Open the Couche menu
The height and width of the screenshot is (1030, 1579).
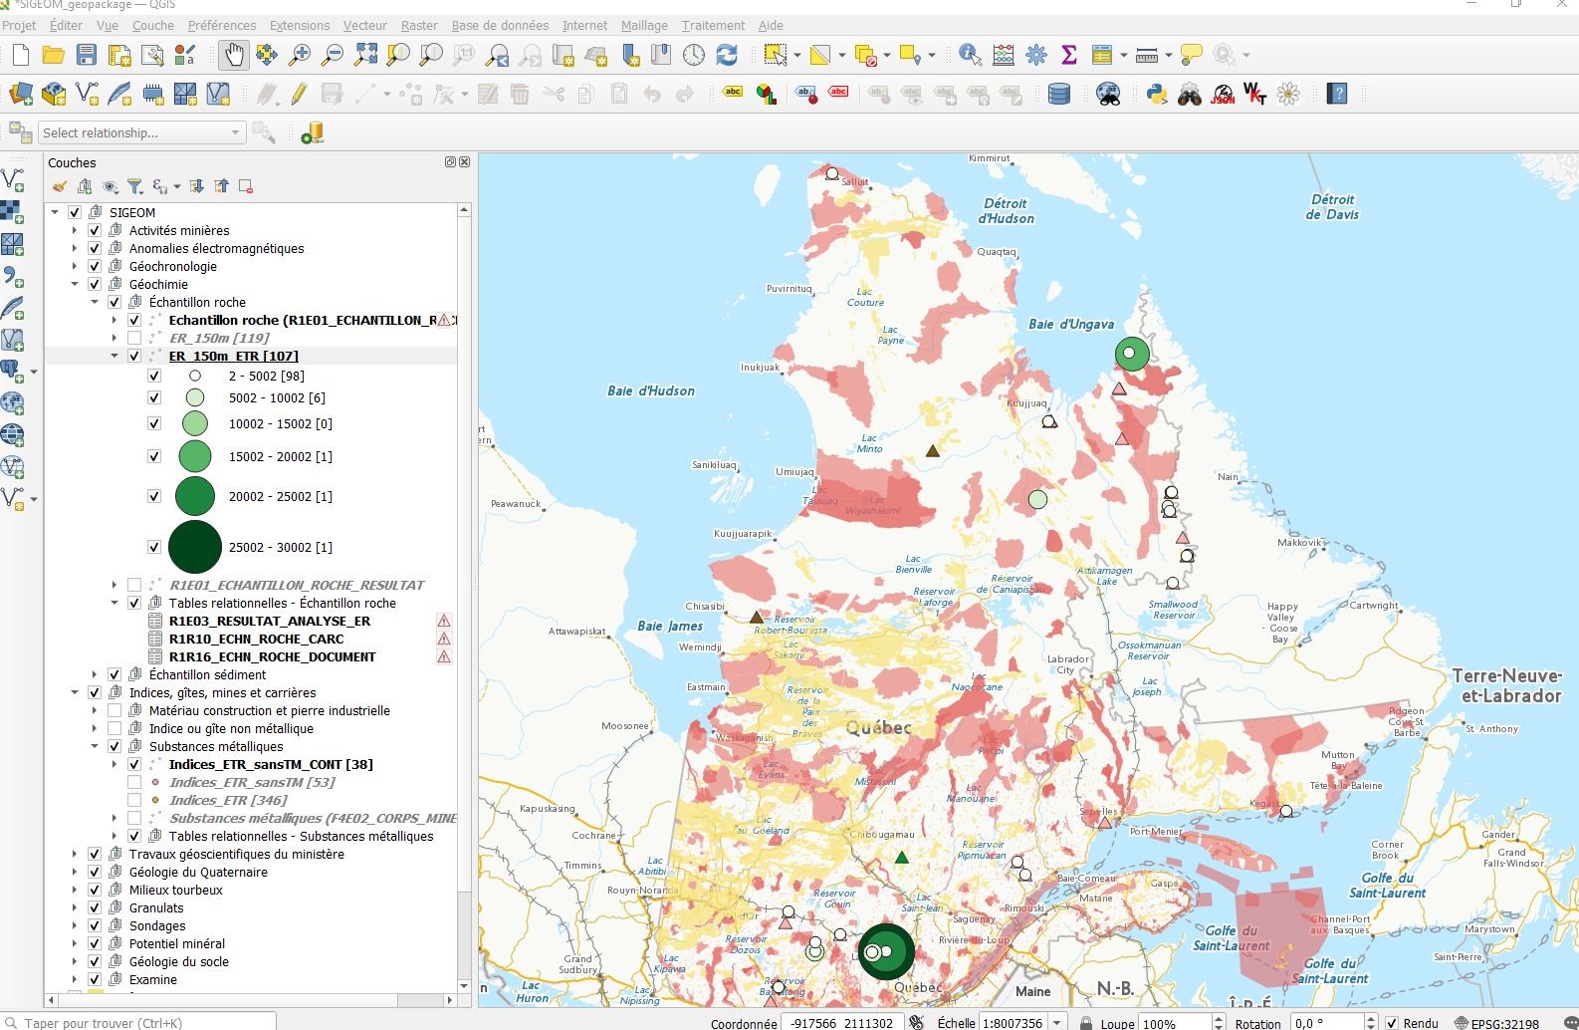pos(152,25)
